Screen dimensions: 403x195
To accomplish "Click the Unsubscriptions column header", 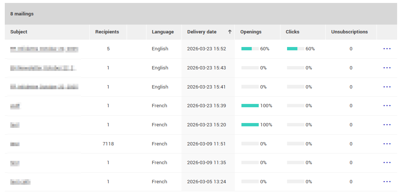I will click(x=349, y=32).
